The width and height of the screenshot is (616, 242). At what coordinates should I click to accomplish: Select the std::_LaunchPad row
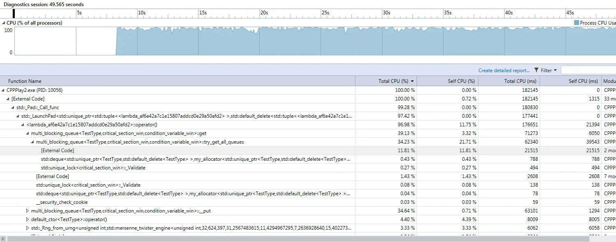[x=308, y=116]
